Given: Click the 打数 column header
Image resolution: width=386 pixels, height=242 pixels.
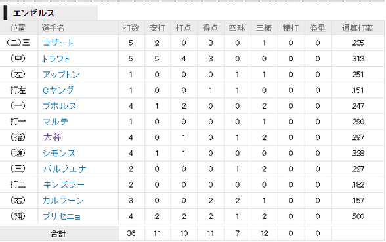Looking at the screenshot, I should coord(131,28).
